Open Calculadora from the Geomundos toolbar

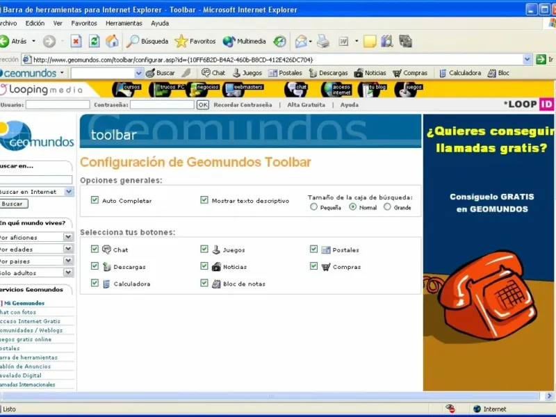click(x=460, y=73)
